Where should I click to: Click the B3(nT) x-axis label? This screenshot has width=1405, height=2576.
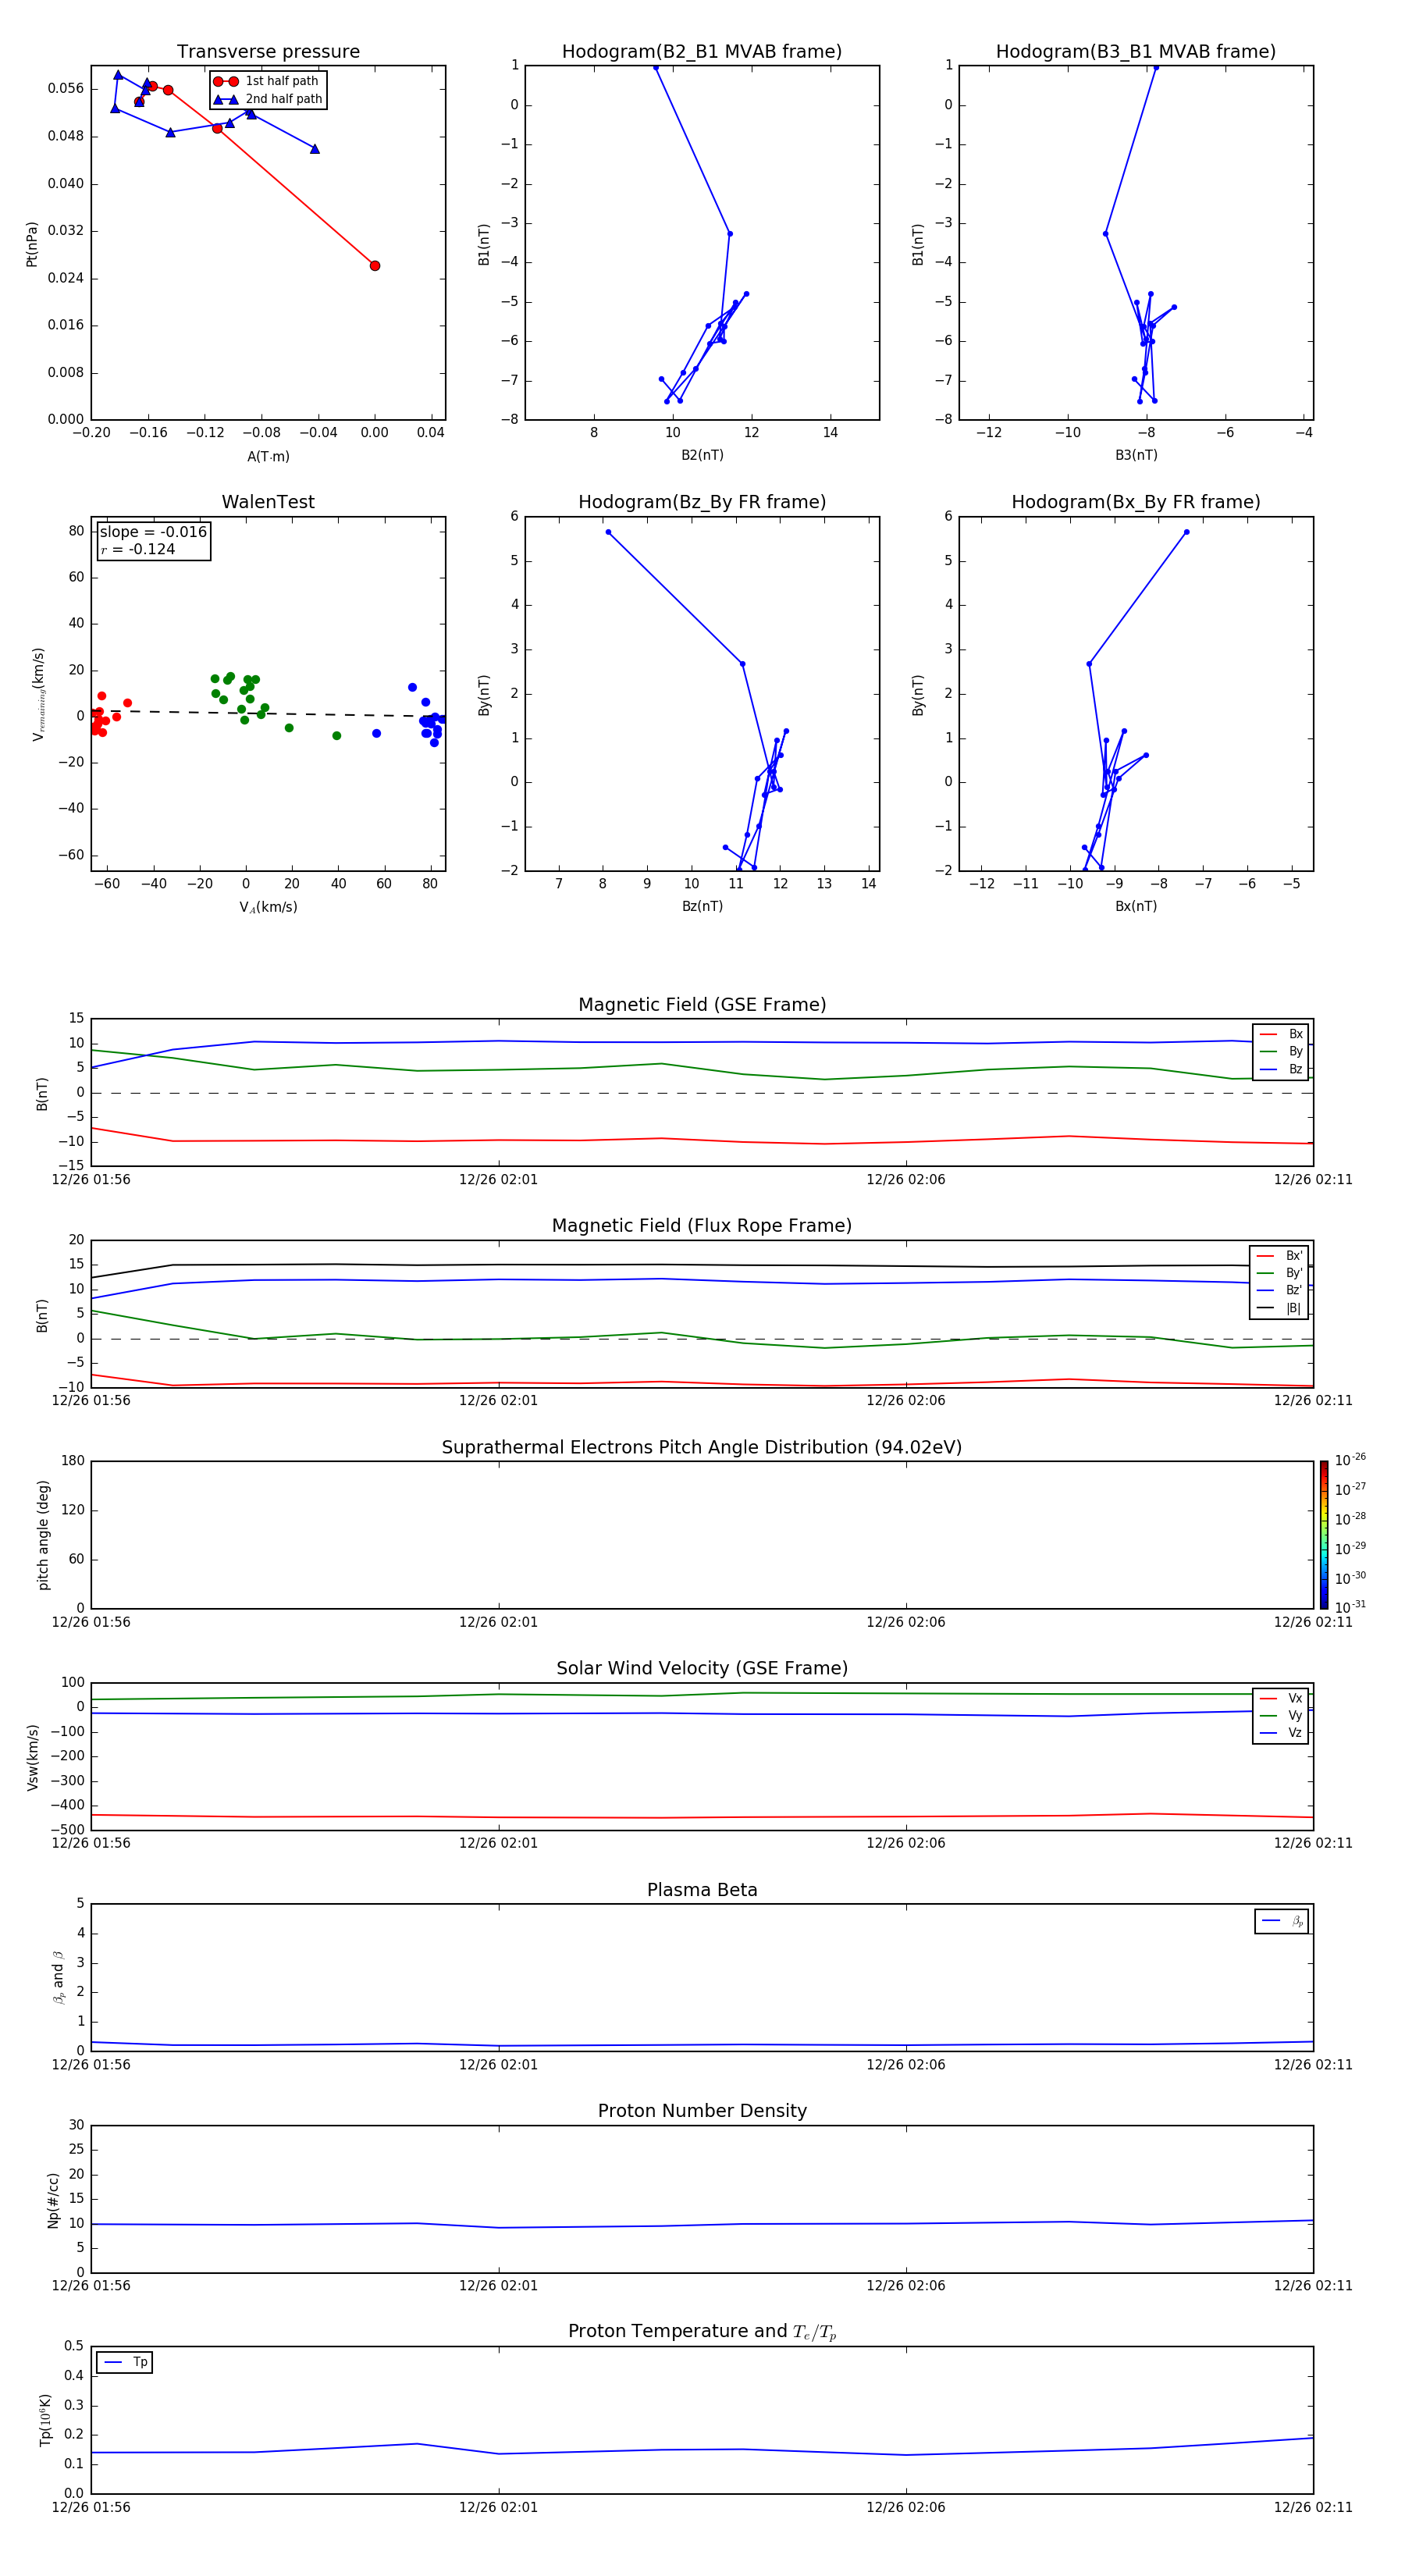coord(1136,455)
